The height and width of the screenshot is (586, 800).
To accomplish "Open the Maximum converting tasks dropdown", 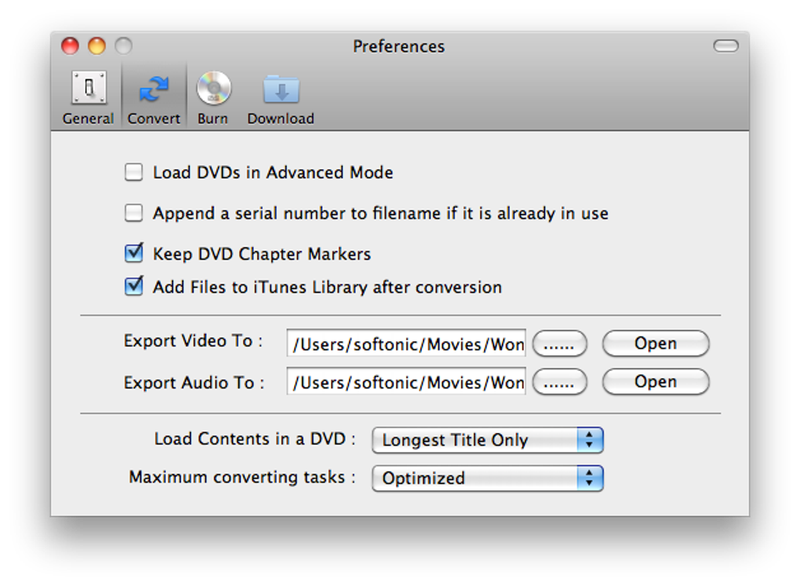I will point(487,478).
